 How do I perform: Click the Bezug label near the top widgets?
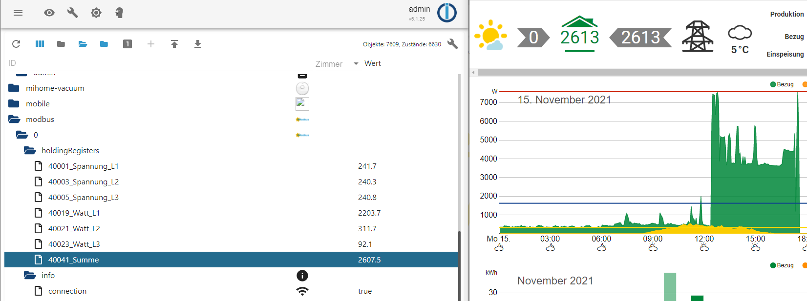794,37
